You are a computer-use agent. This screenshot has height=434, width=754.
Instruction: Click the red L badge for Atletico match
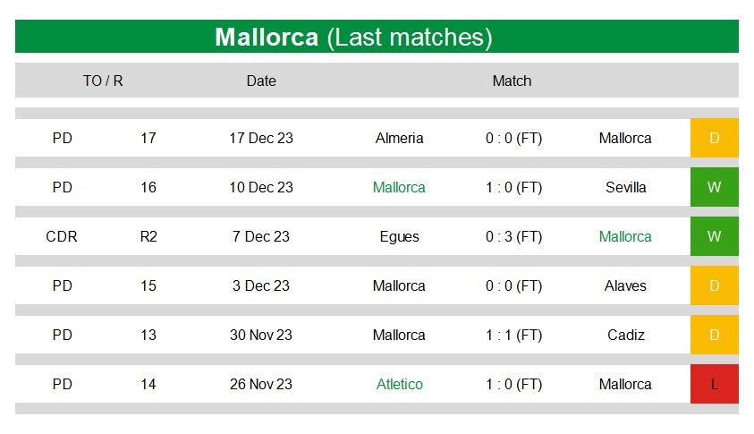point(714,384)
